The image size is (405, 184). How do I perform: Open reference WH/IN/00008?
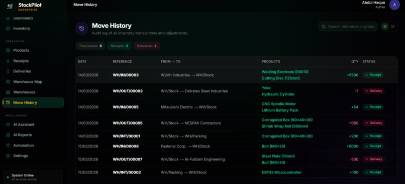point(126,146)
